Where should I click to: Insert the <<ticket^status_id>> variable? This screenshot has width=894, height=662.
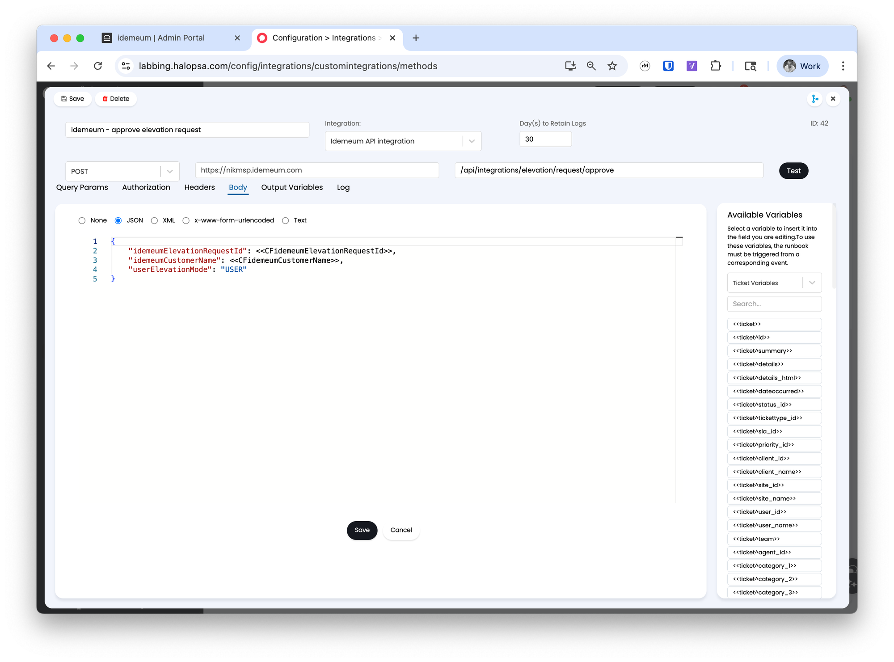pos(774,405)
